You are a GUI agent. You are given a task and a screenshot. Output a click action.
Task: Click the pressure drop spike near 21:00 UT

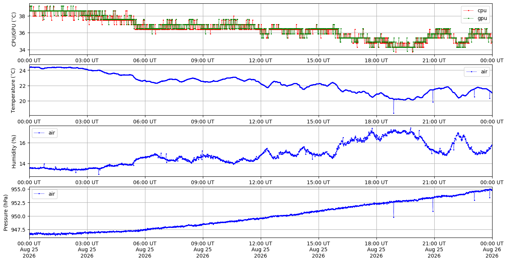tap(433, 211)
